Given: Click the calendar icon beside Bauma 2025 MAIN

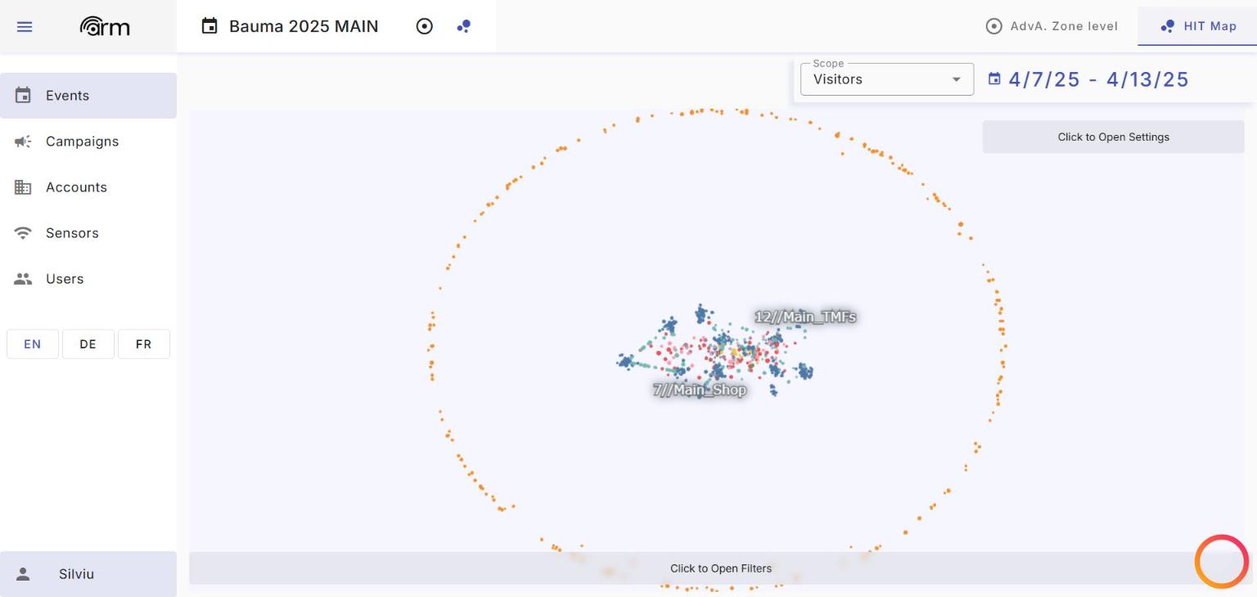Looking at the screenshot, I should (209, 26).
